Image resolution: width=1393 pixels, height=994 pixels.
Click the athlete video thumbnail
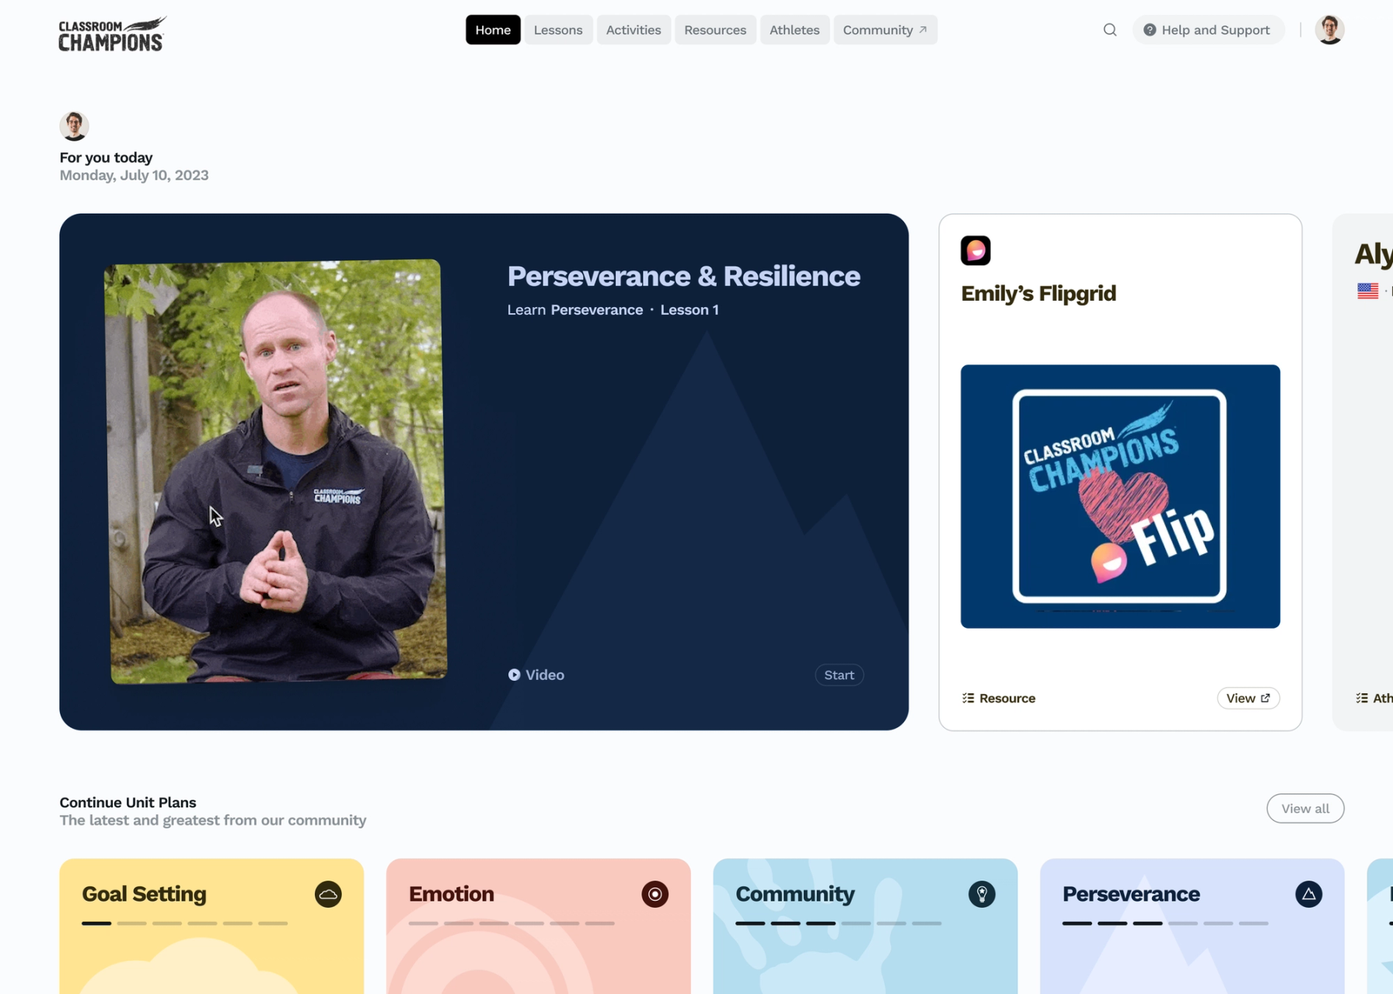click(276, 472)
